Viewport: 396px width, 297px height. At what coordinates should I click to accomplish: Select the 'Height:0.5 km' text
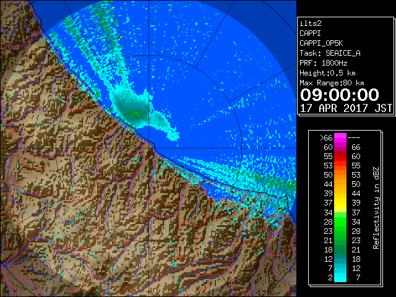(327, 73)
